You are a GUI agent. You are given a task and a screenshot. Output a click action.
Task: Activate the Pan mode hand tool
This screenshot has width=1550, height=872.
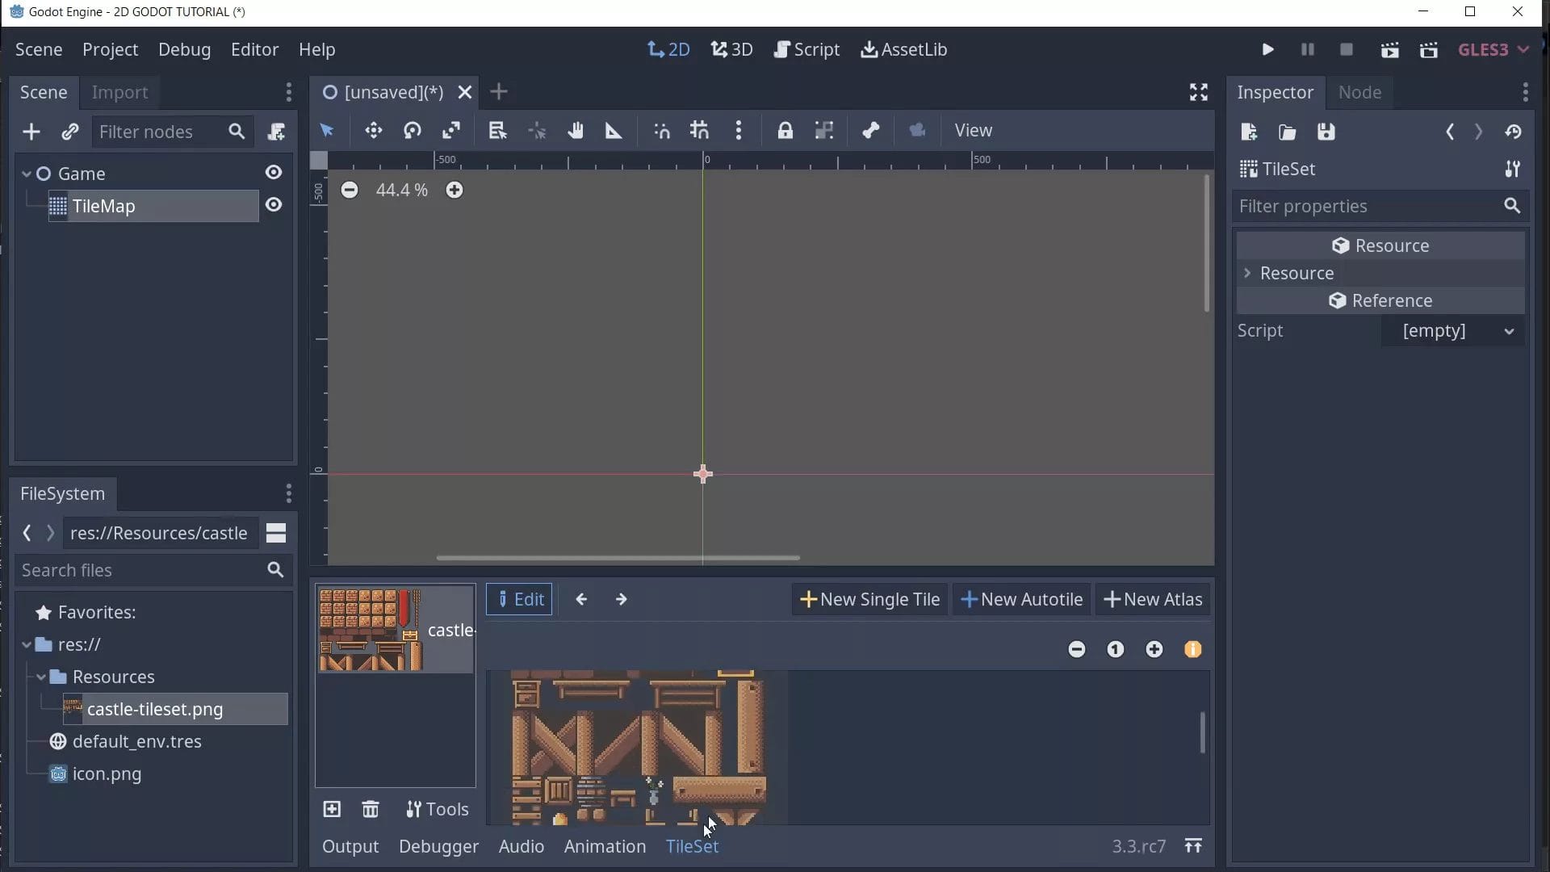point(576,131)
